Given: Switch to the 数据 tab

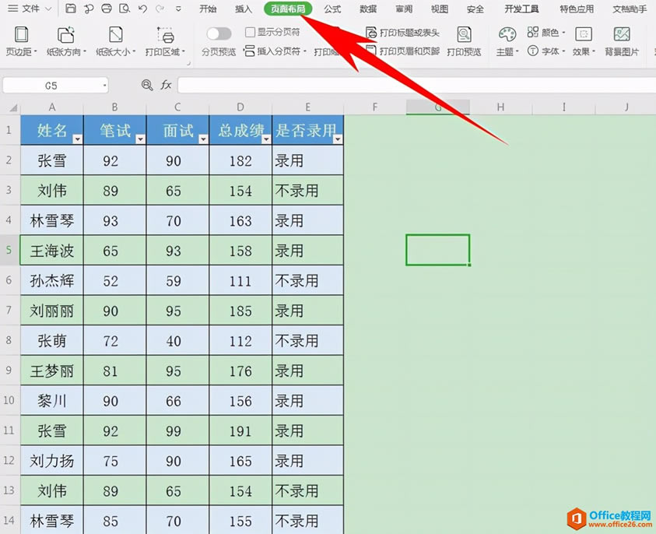Looking at the screenshot, I should pyautogui.click(x=368, y=9).
